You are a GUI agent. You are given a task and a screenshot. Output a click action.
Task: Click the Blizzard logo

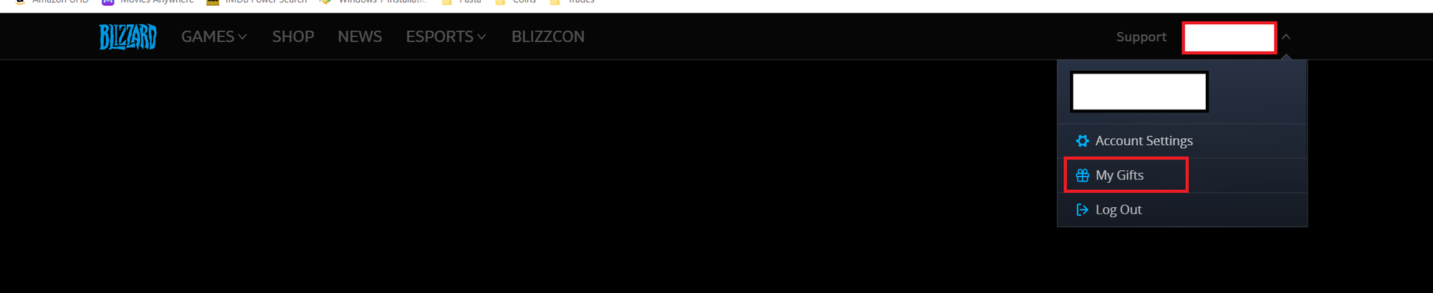[x=128, y=36]
